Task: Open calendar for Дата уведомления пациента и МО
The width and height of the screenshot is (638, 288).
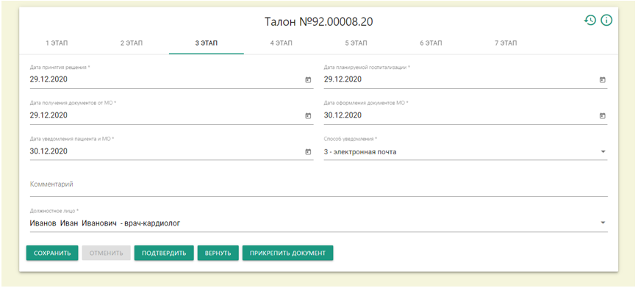Action: click(308, 152)
